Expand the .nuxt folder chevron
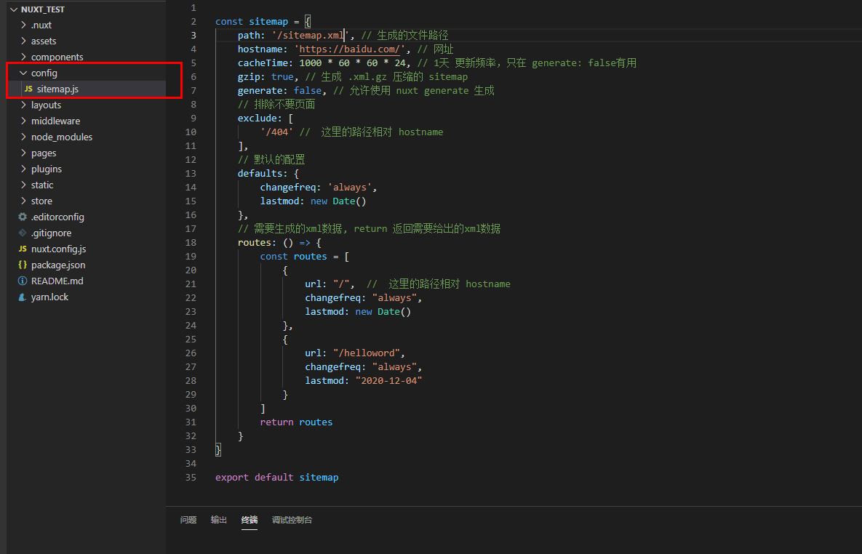The image size is (862, 554). pyautogui.click(x=23, y=25)
